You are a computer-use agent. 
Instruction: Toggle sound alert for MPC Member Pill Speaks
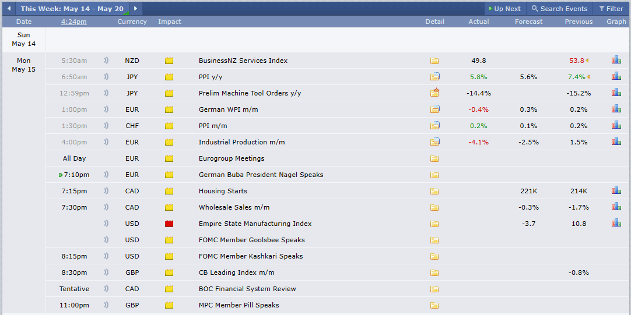106,305
